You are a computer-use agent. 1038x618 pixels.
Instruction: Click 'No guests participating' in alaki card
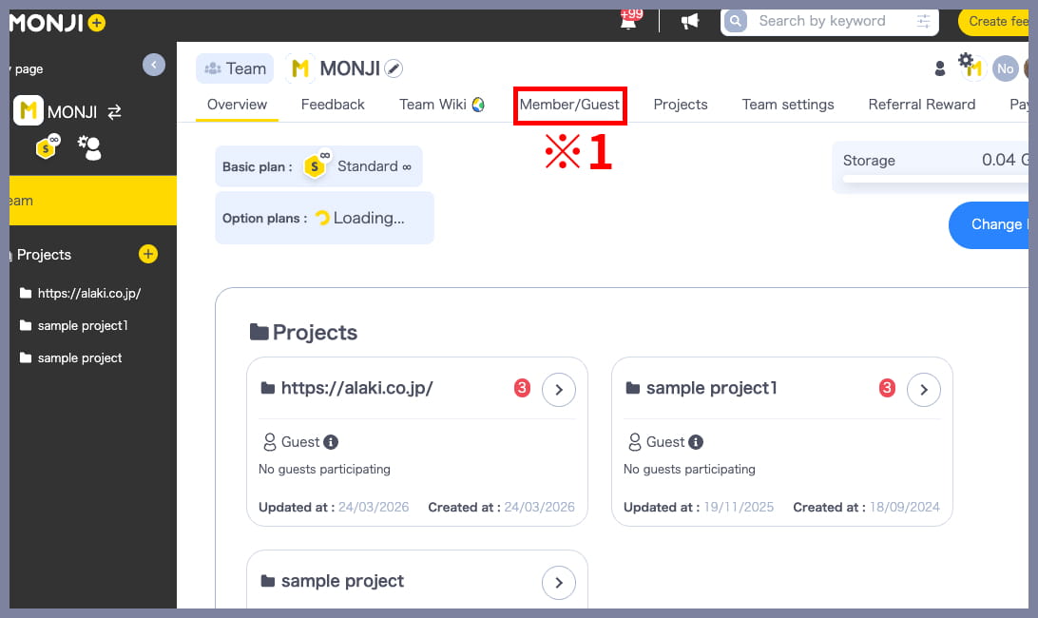click(x=324, y=470)
